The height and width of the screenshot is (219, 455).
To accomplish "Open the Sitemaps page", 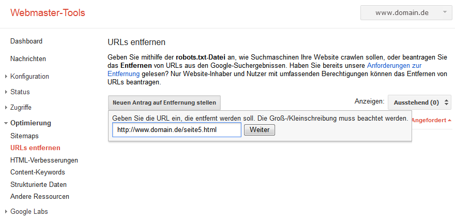I will point(24,136).
